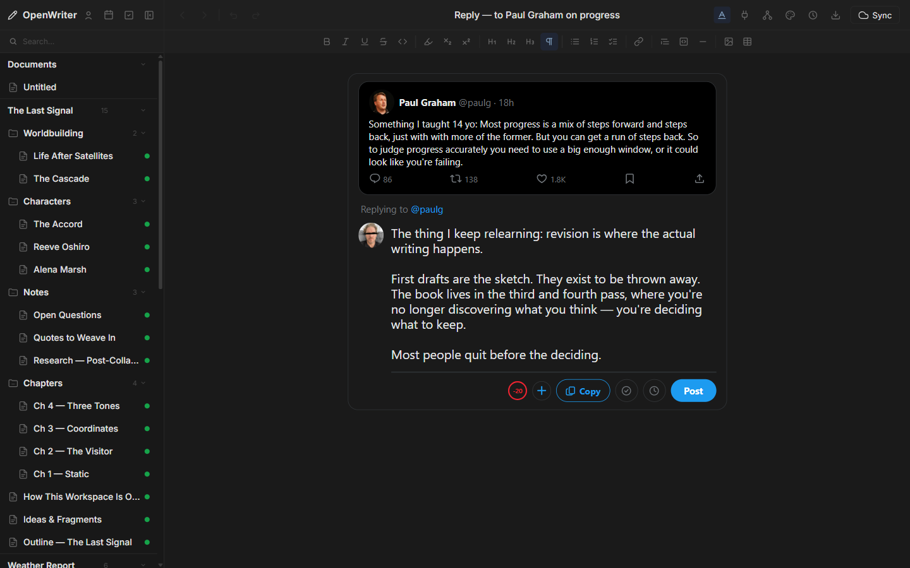Image resolution: width=910 pixels, height=568 pixels.
Task: Insert a hyperlink from the toolbar
Action: pyautogui.click(x=638, y=41)
